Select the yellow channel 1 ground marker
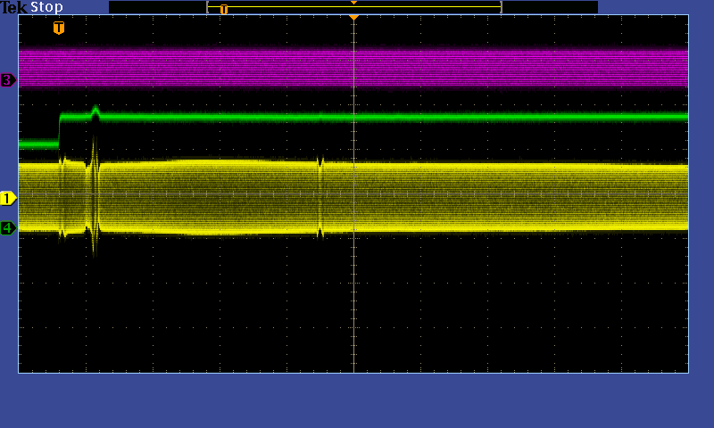The image size is (714, 428). (8, 198)
